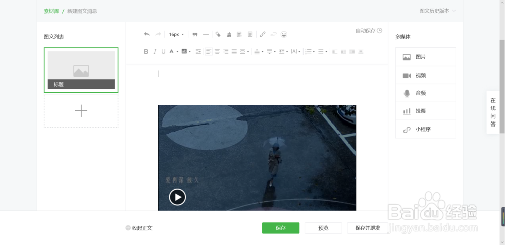Click the letter spacing icon

[x=294, y=51]
